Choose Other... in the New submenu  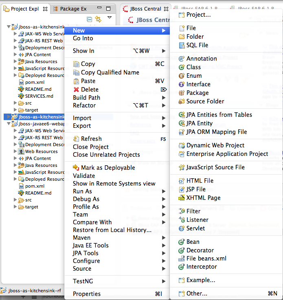pos(226,293)
